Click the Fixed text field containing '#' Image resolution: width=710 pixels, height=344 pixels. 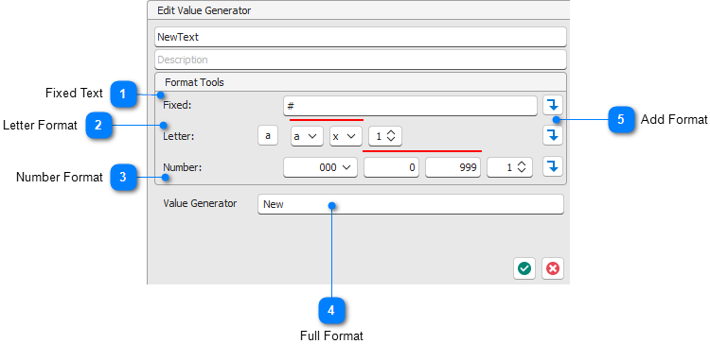[x=410, y=106]
